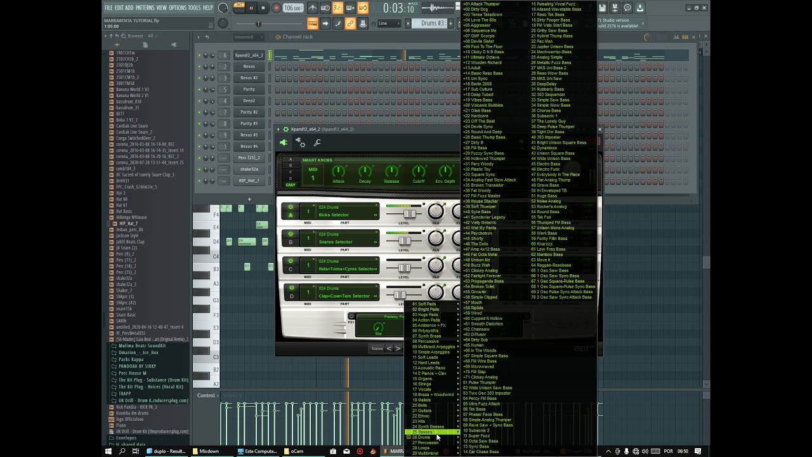The height and width of the screenshot is (457, 812).
Task: Select the Xpand!2_x64_2 channel button
Action: click(x=249, y=55)
